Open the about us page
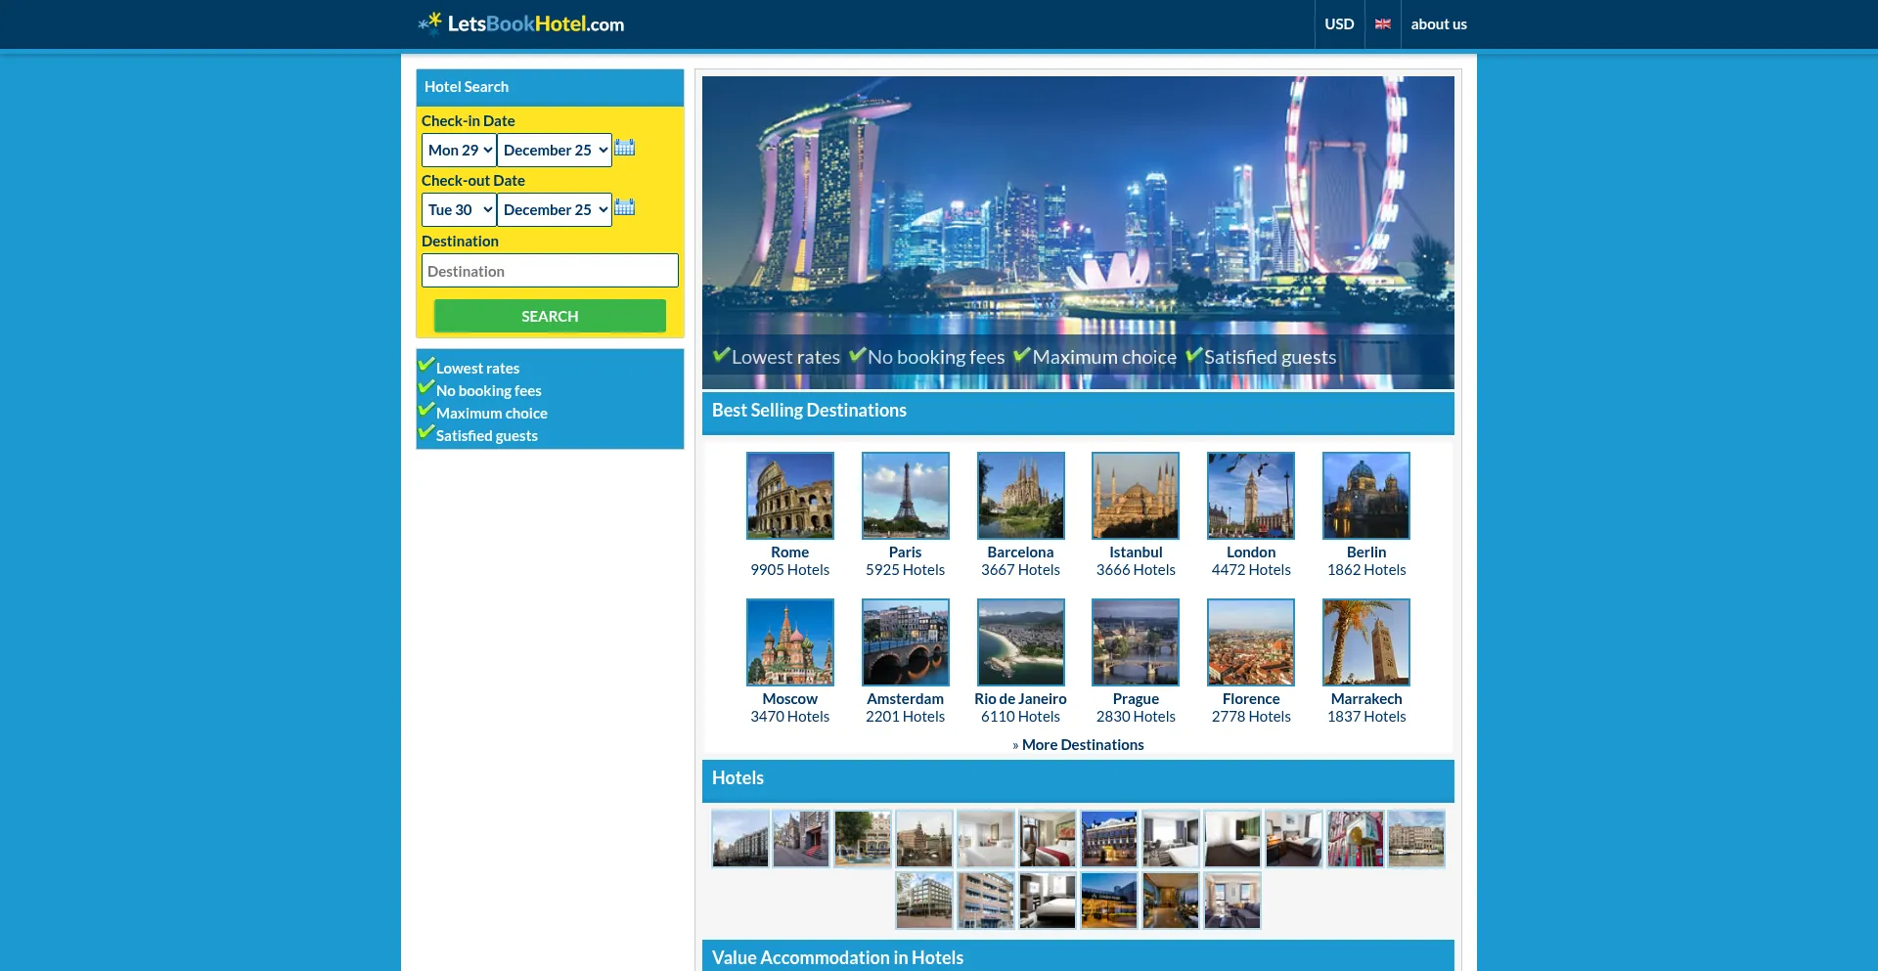1878x971 pixels. [x=1438, y=23]
